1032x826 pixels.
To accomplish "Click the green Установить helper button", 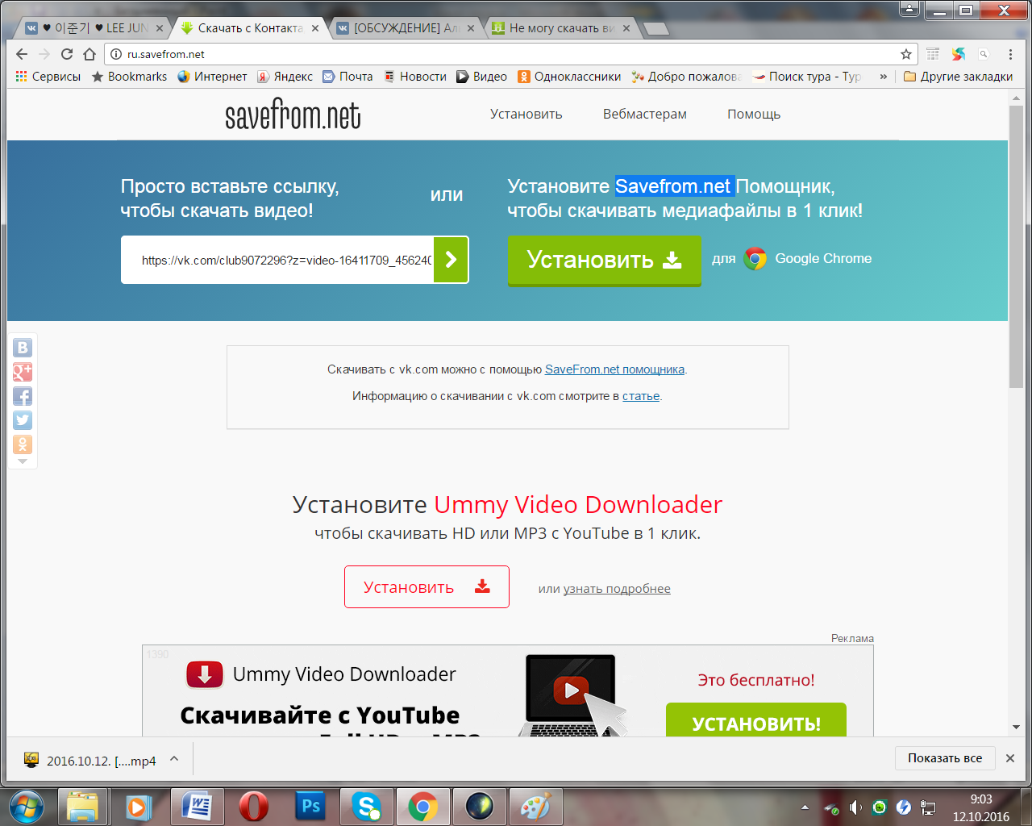I will [x=605, y=260].
